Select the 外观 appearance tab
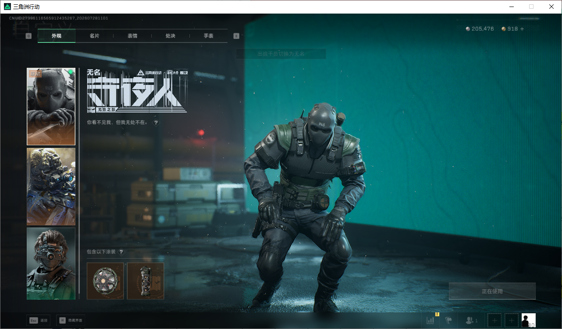The height and width of the screenshot is (329, 562). click(x=57, y=36)
